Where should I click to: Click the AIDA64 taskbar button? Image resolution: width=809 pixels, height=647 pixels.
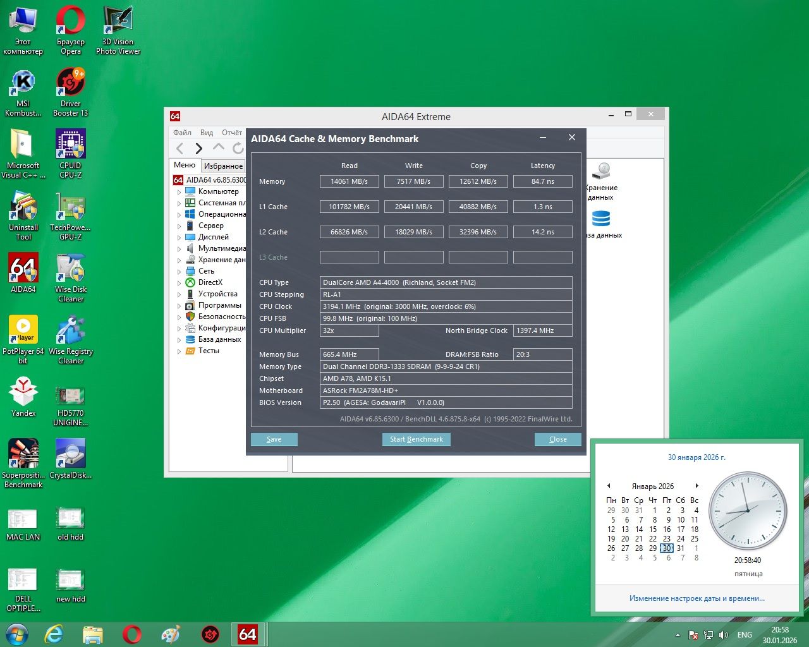click(248, 634)
